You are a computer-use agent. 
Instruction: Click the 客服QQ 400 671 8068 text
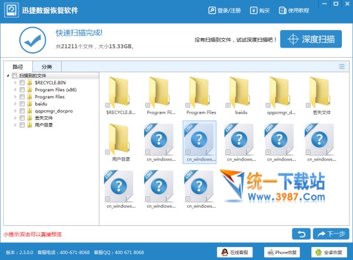[x=119, y=252]
